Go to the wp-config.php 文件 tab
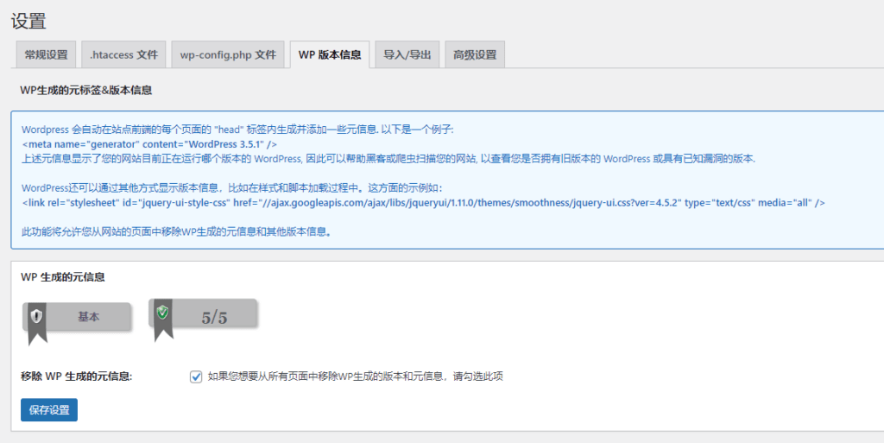The height and width of the screenshot is (443, 884). click(x=227, y=54)
